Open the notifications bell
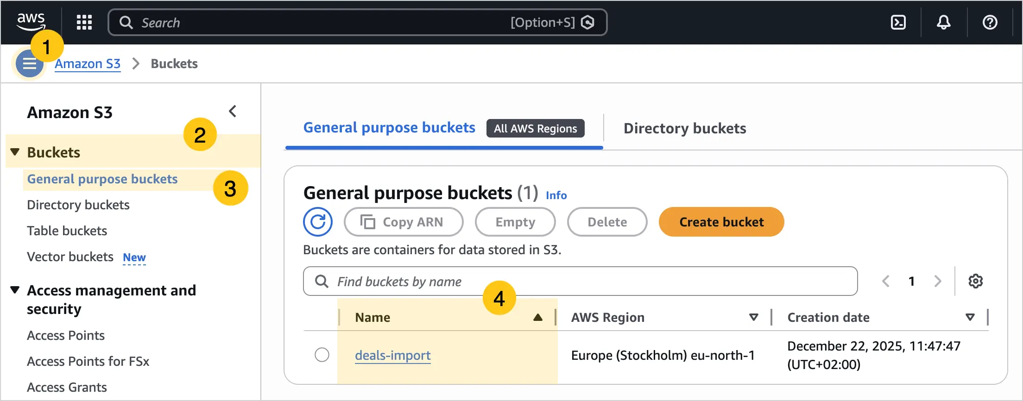Image resolution: width=1023 pixels, height=401 pixels. (x=944, y=22)
